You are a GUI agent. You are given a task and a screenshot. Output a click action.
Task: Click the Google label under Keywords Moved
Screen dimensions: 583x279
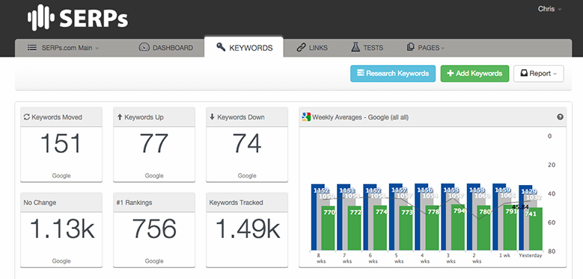61,175
